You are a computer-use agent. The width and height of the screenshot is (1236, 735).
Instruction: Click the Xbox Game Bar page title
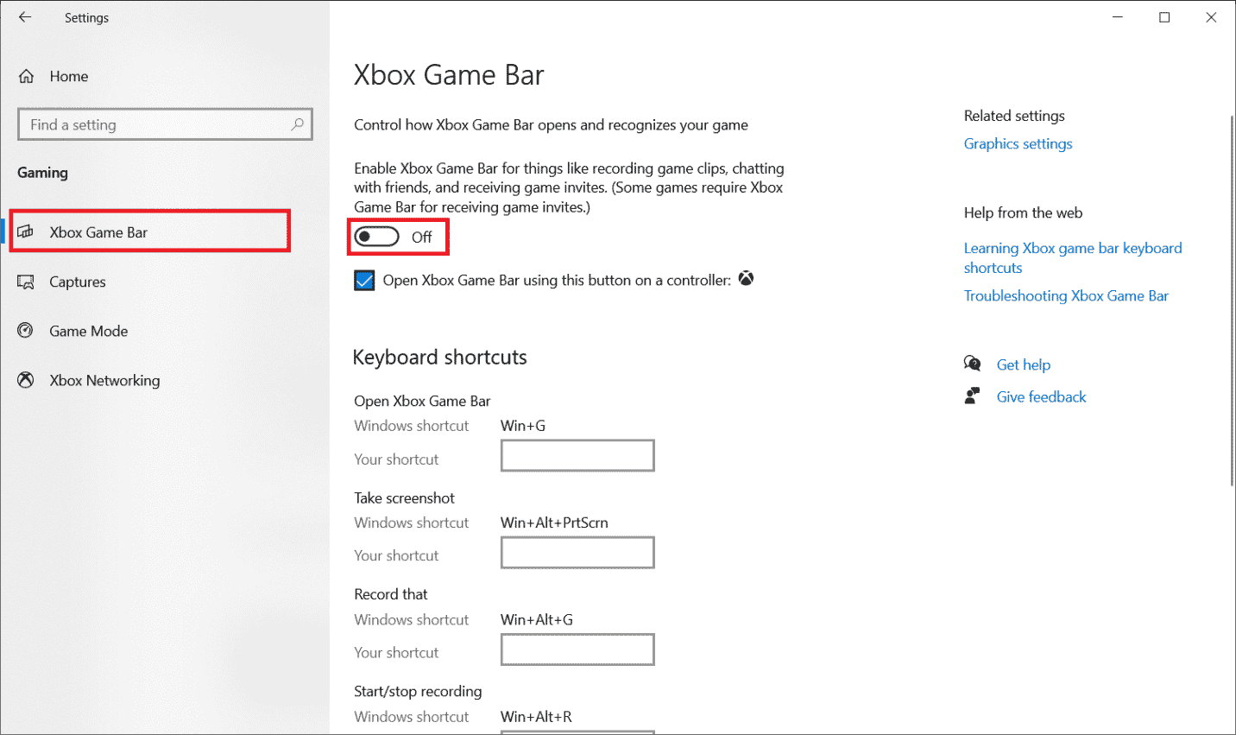click(449, 75)
